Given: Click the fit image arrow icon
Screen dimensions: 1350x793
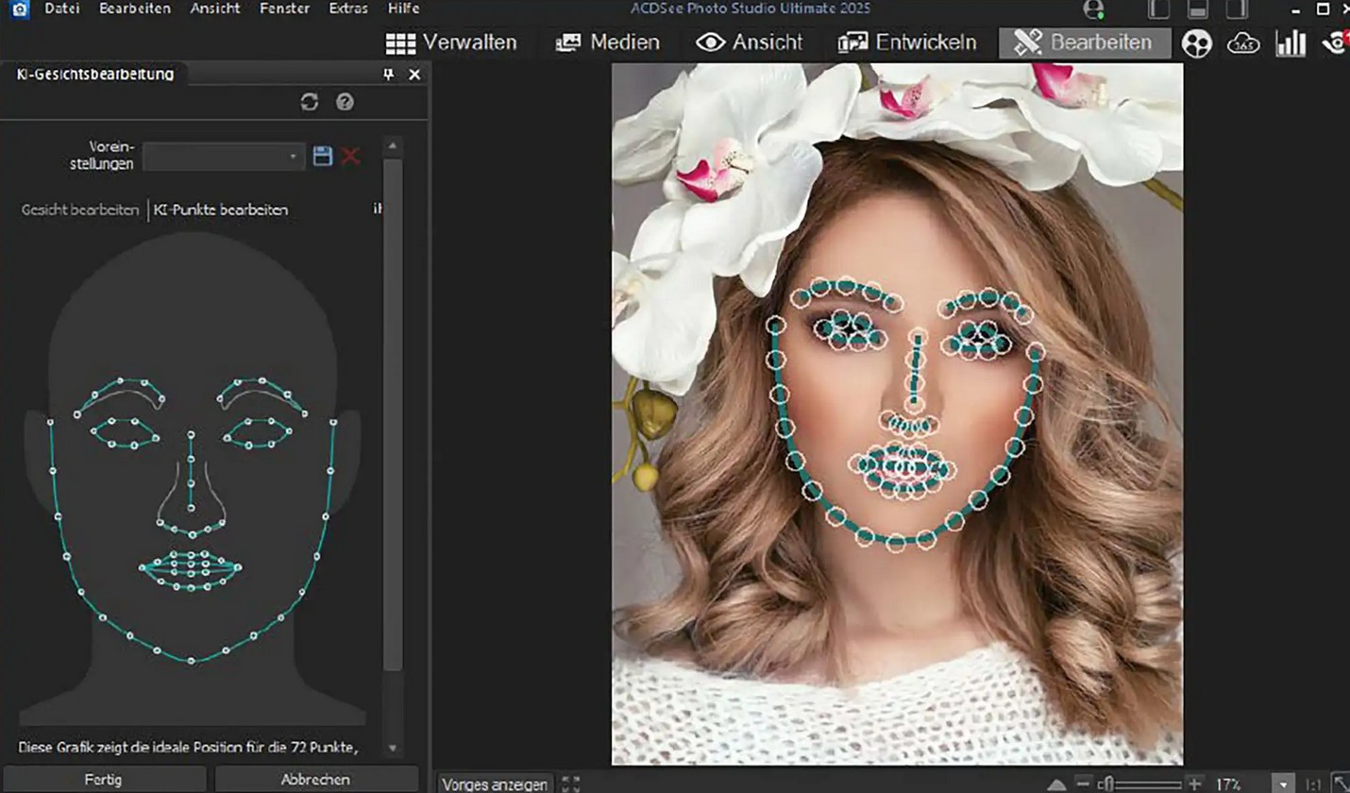Looking at the screenshot, I should tap(1339, 784).
